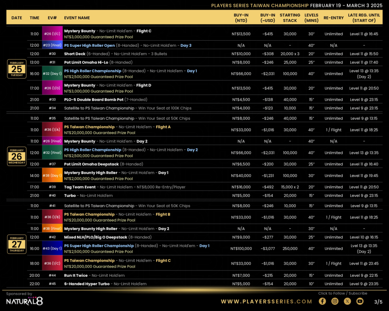389x311 pixels.
Task: Open the X (Twitter) social icon
Action: click(347, 301)
